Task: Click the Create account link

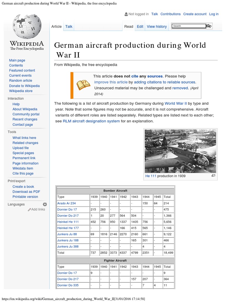Action: coord(195,14)
